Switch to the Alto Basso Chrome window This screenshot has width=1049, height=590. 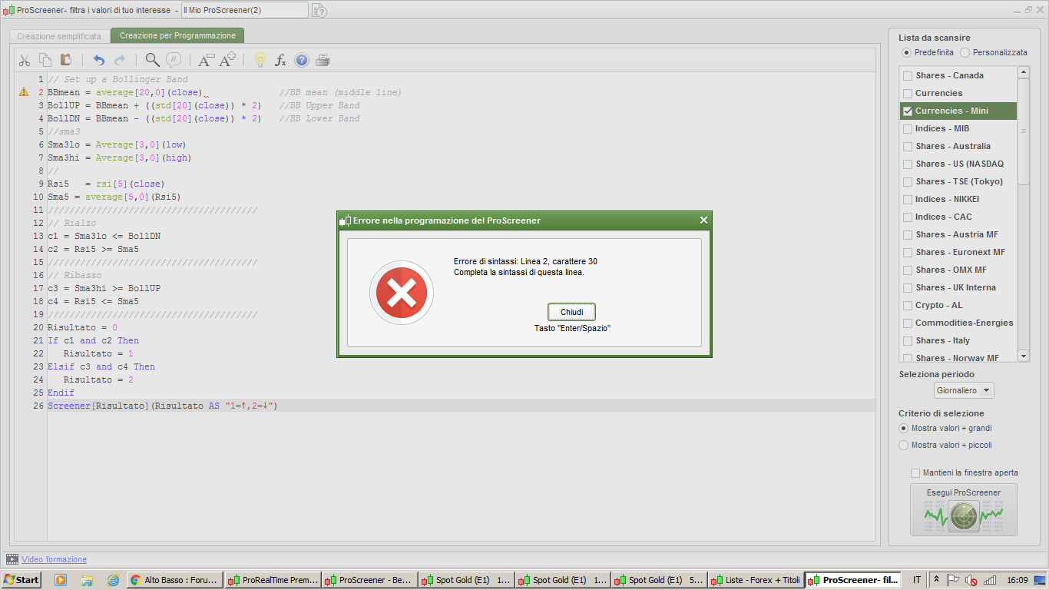point(175,580)
